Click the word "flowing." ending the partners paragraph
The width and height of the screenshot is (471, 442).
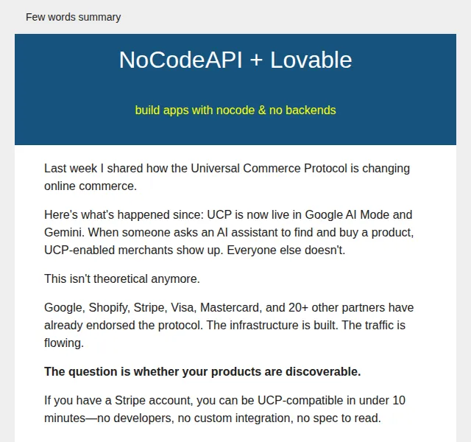pyautogui.click(x=64, y=343)
